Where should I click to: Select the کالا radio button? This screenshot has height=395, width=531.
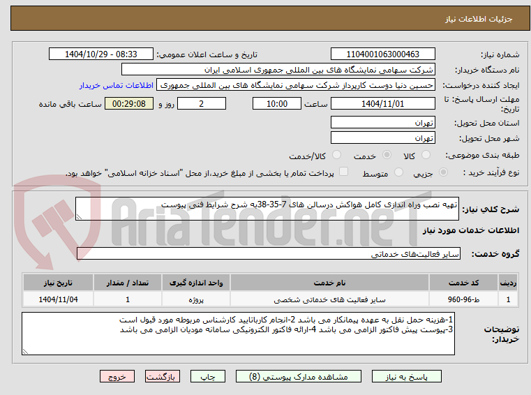pyautogui.click(x=426, y=155)
